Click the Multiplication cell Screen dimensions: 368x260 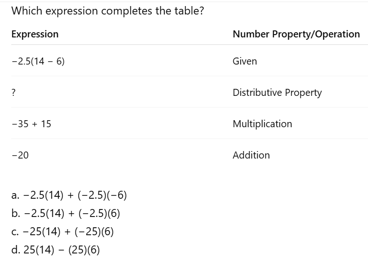click(x=262, y=124)
